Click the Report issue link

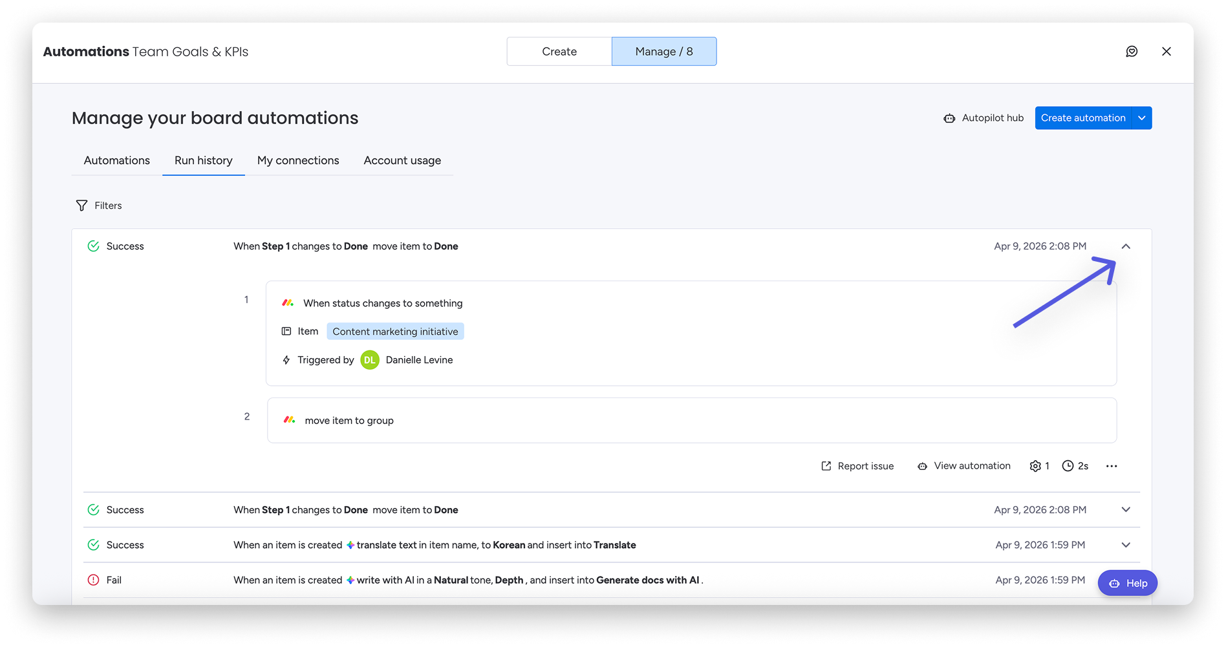tap(857, 466)
